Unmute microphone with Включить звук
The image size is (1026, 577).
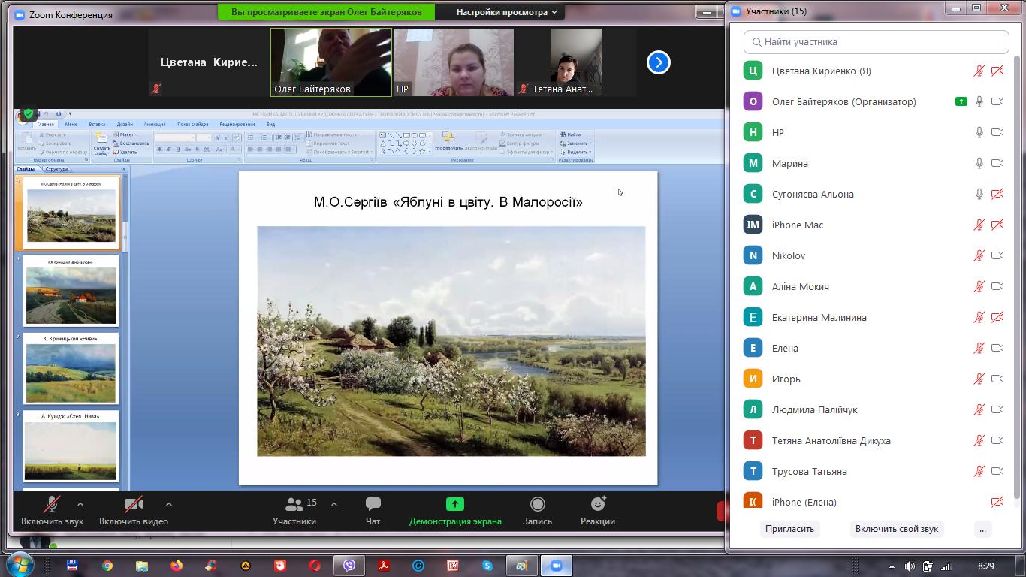tap(52, 505)
